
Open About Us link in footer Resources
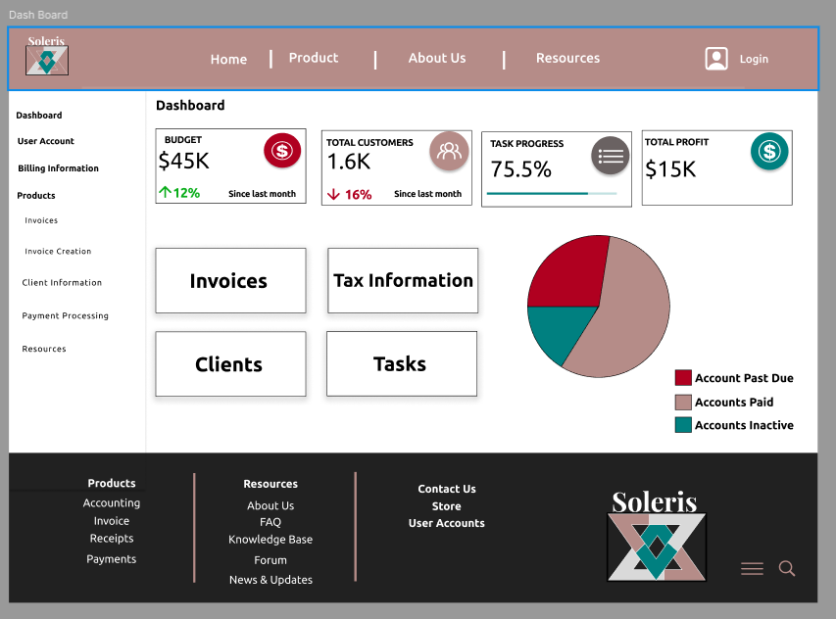click(270, 505)
